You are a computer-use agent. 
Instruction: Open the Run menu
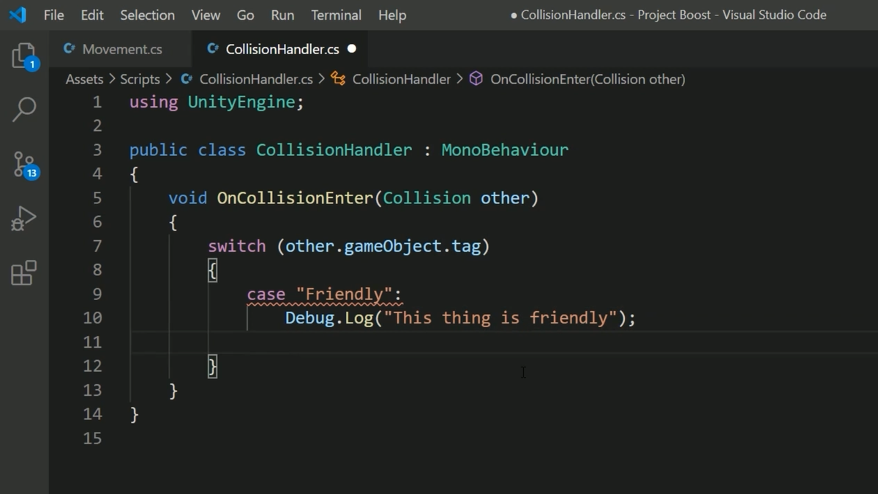282,15
